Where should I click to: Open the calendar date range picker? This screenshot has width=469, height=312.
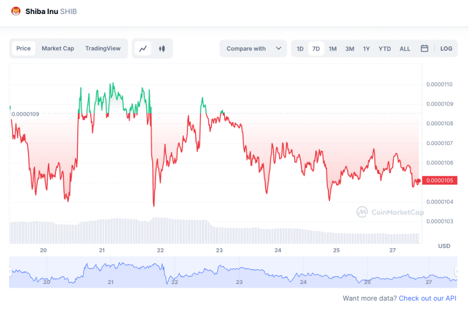[x=424, y=48]
